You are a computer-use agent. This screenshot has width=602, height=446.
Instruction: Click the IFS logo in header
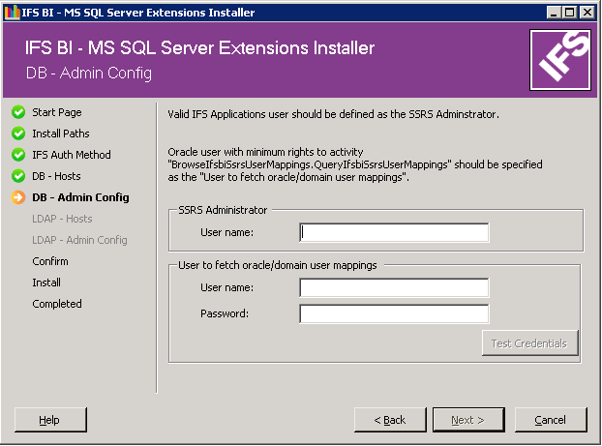pos(561,60)
